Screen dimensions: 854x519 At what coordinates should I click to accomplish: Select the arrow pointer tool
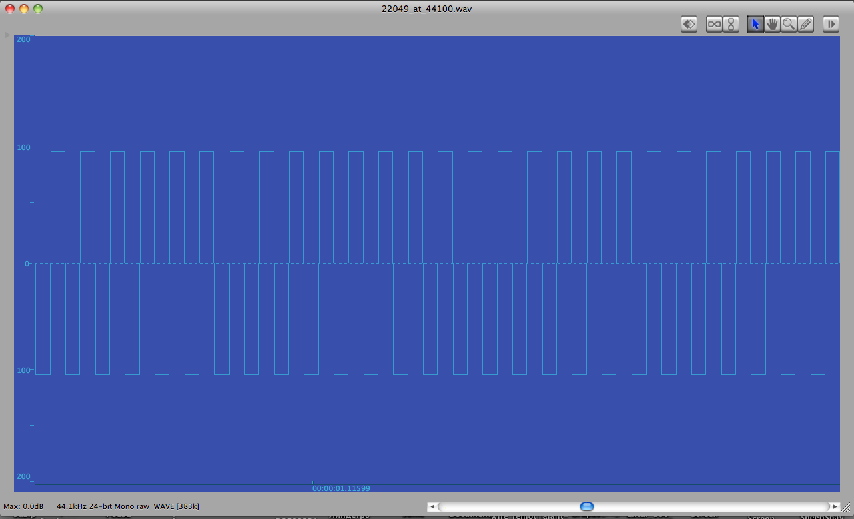click(755, 25)
